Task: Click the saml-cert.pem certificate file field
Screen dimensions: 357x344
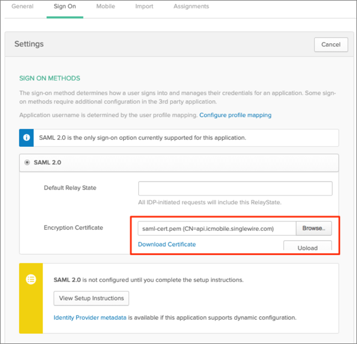Action: [x=217, y=228]
